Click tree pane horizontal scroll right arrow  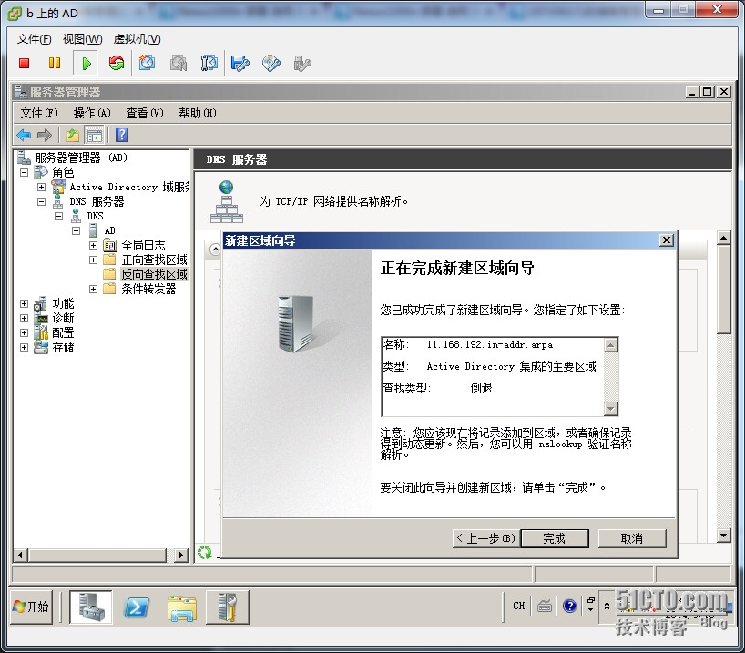(180, 555)
